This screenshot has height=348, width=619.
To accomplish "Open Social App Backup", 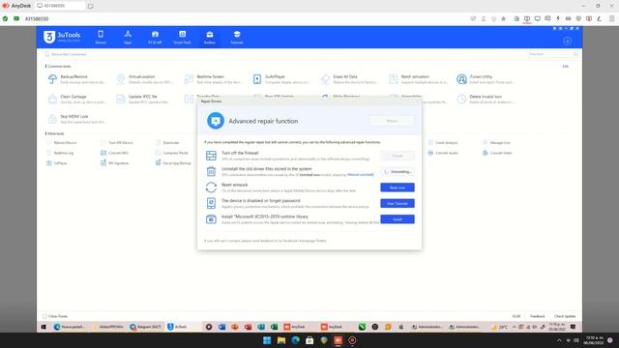I will pyautogui.click(x=173, y=163).
